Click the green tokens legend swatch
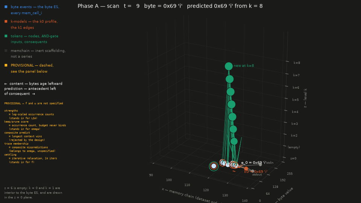Viewport: 361px width, 203px height. (6, 36)
